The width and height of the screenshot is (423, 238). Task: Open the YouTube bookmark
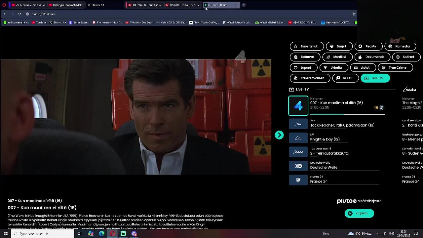[39, 22]
